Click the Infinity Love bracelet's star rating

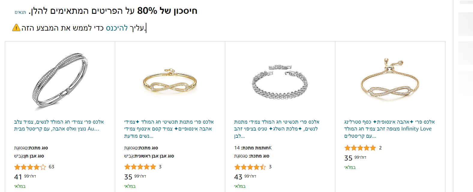pyautogui.click(x=360, y=148)
